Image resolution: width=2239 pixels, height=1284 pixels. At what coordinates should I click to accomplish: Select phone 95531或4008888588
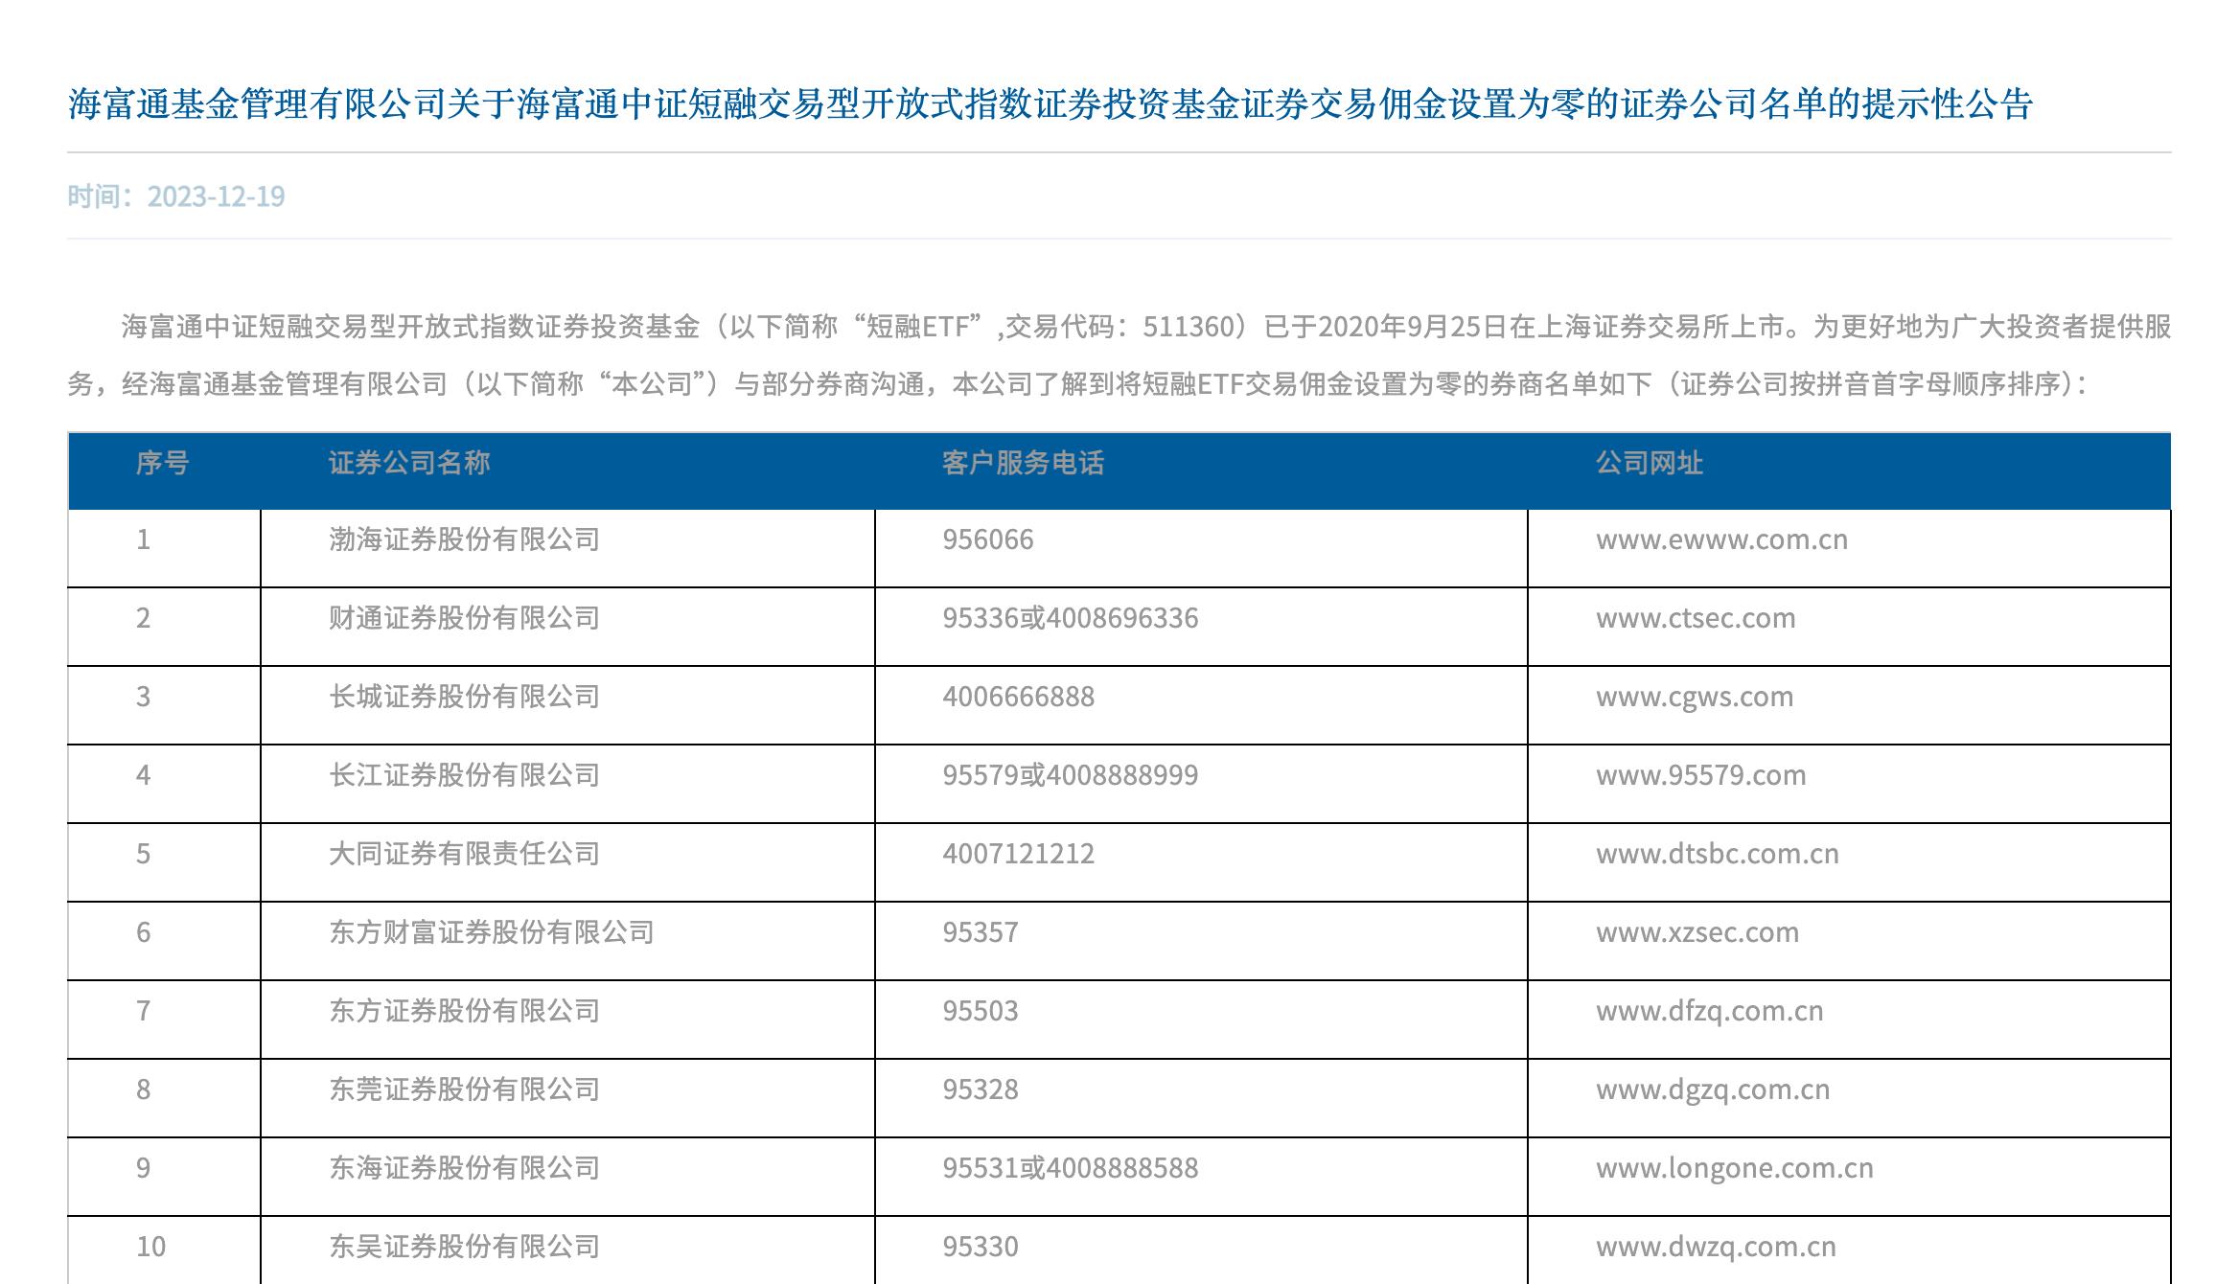pyautogui.click(x=1070, y=1168)
